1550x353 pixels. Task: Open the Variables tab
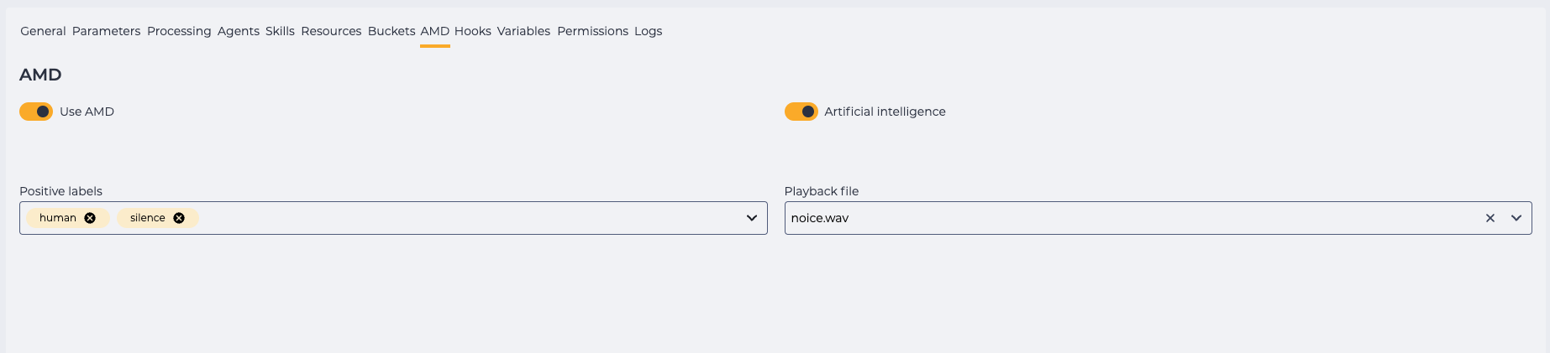pos(523,31)
